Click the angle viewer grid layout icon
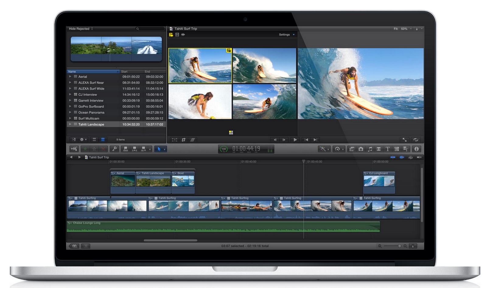Image resolution: width=487 pixels, height=288 pixels. point(231,133)
